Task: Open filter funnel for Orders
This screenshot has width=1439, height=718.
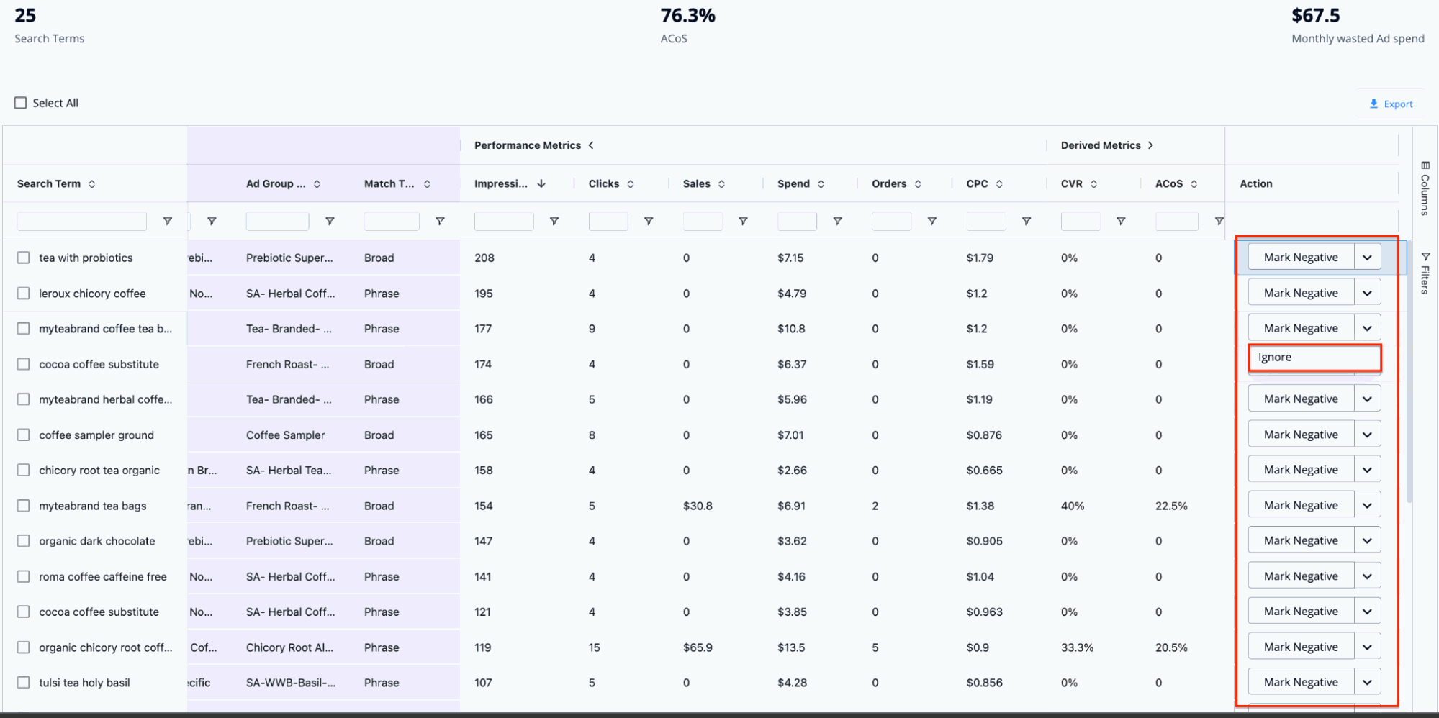Action: tap(931, 222)
